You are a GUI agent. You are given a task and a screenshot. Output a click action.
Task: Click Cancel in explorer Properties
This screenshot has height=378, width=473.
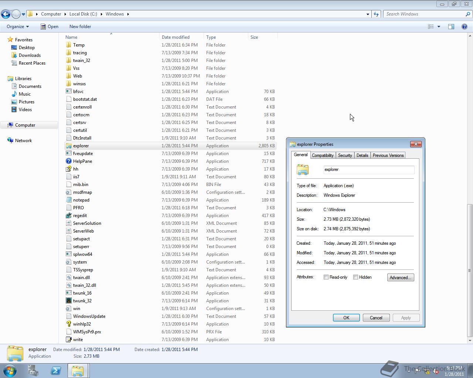(376, 318)
